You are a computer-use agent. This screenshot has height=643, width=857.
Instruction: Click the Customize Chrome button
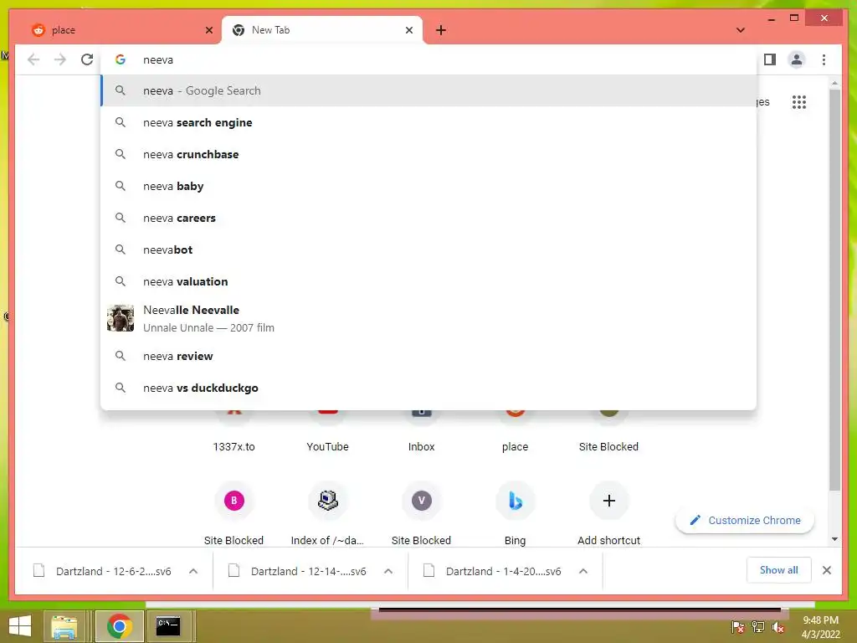tap(744, 520)
